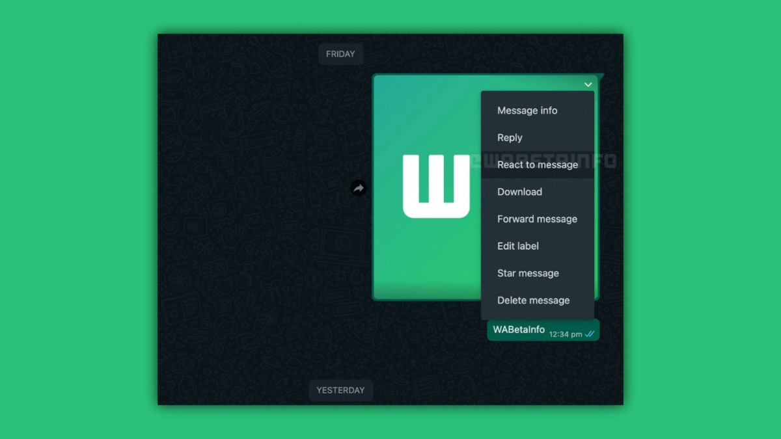Click the forward arrow icon beside the image
The height and width of the screenshot is (439, 781).
(359, 188)
